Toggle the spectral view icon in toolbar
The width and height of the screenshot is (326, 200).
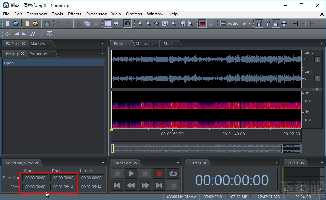click(x=202, y=23)
